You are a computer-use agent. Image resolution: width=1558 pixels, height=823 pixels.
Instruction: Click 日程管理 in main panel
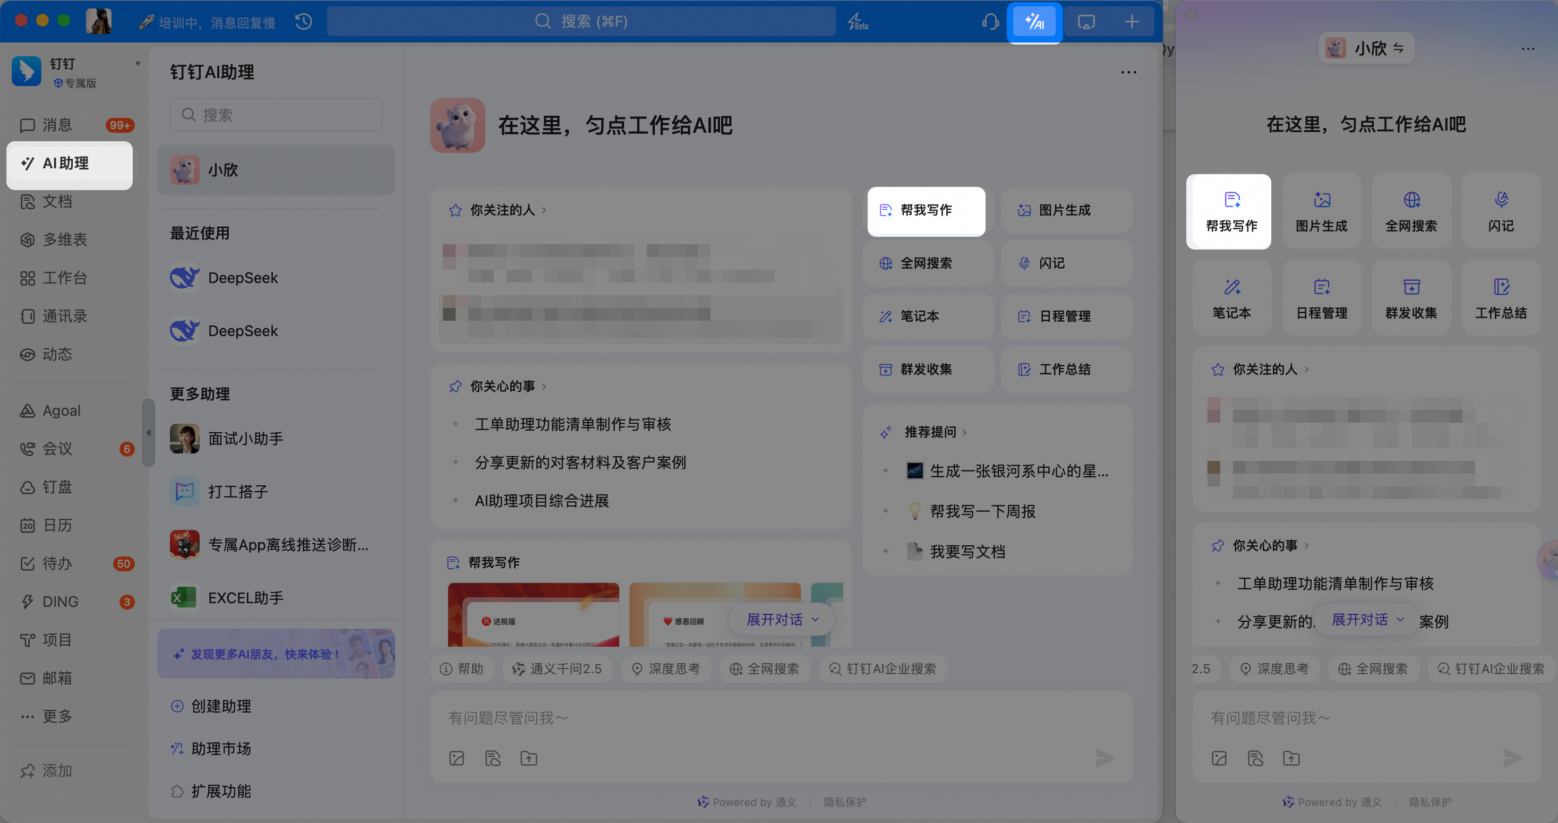pyautogui.click(x=1066, y=316)
